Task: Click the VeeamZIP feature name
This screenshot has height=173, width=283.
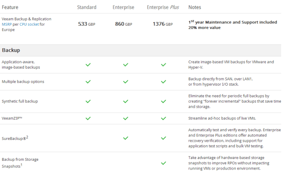Action: pyautogui.click(x=12, y=118)
